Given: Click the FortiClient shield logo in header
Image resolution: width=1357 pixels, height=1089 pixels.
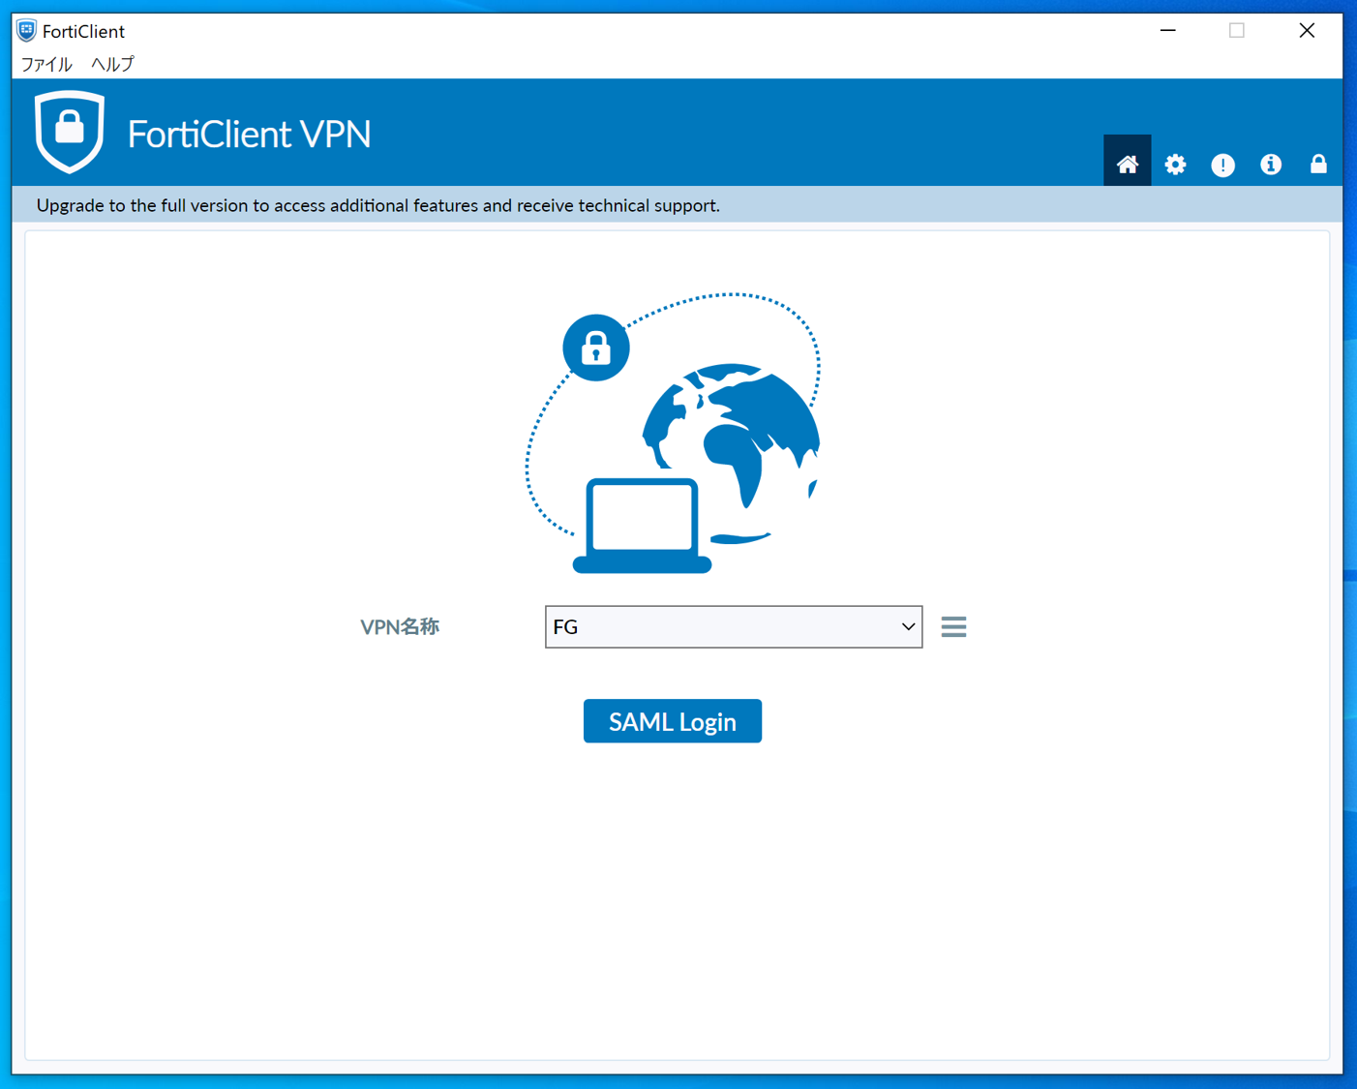Looking at the screenshot, I should click(69, 132).
